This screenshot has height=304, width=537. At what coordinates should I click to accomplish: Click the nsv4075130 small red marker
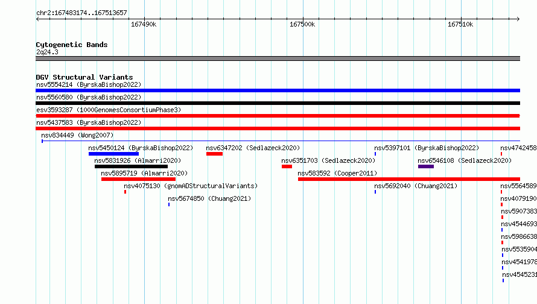[126, 192]
